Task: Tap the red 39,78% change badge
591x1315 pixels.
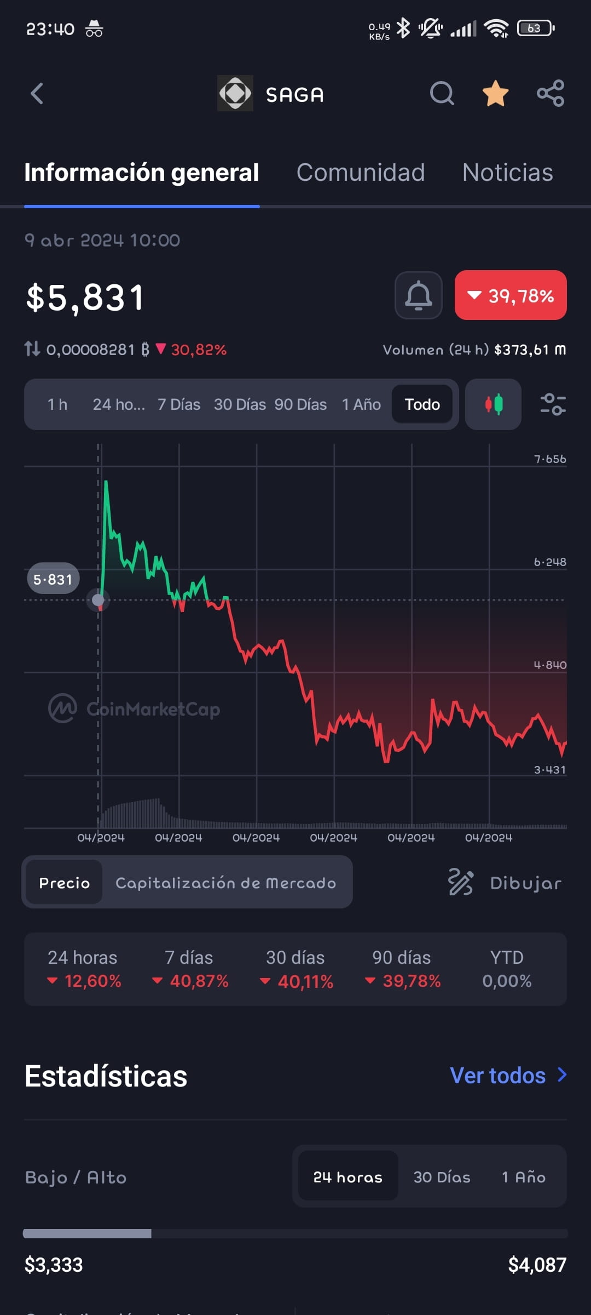Action: click(510, 296)
